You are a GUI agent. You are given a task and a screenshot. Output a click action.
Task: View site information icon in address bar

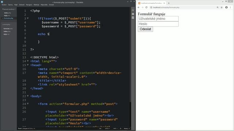151,7
